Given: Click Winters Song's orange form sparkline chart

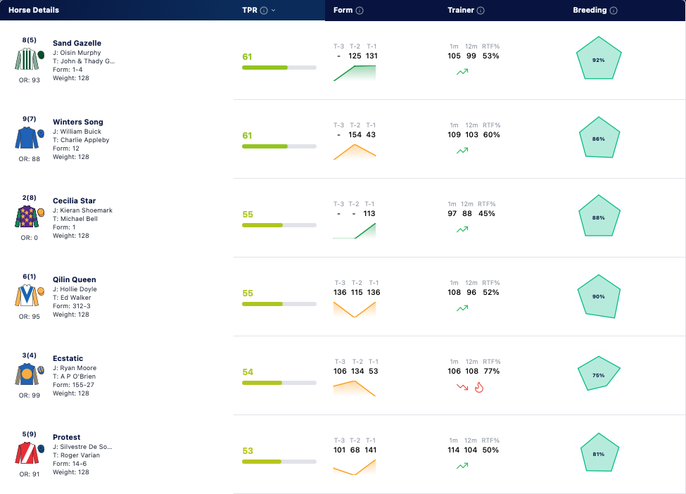Looking at the screenshot, I should [x=355, y=151].
